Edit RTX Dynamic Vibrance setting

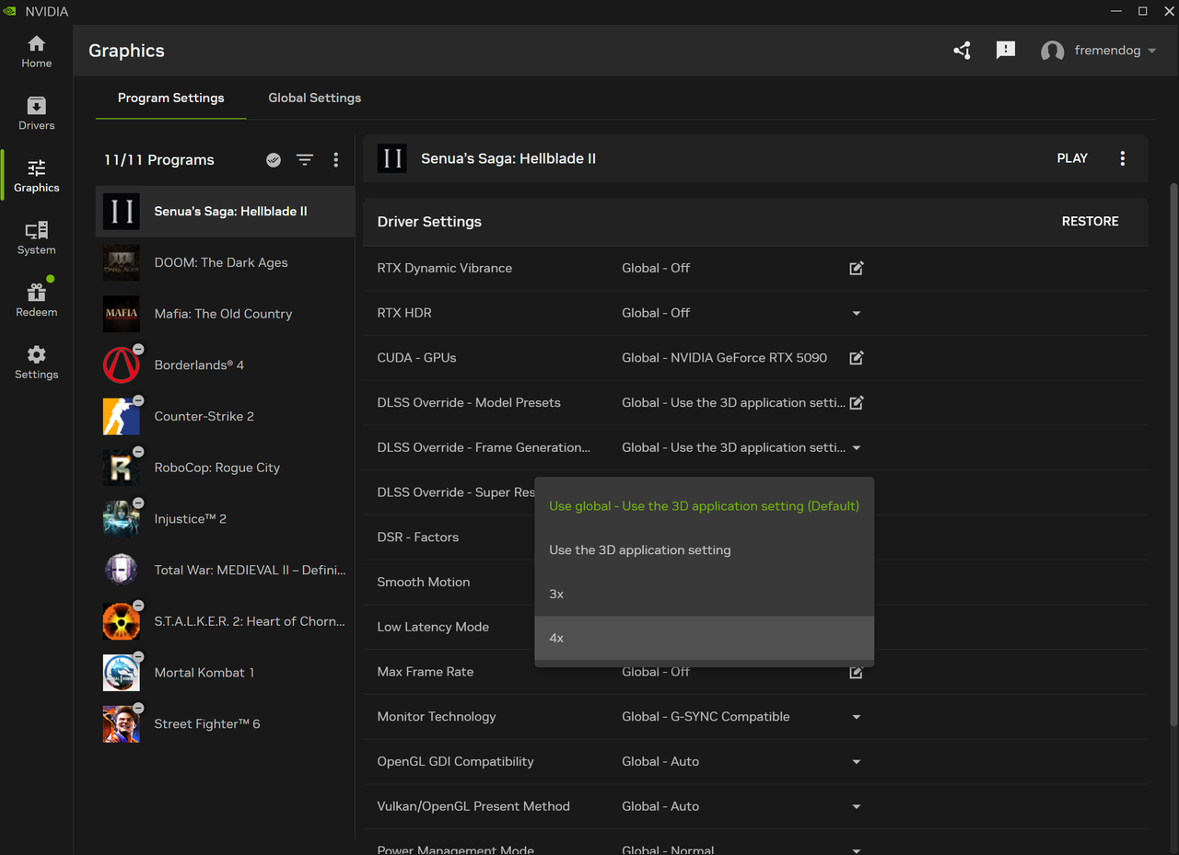pyautogui.click(x=857, y=268)
